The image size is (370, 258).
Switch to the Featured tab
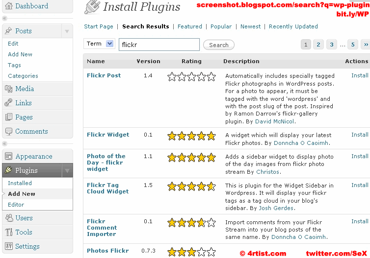coord(190,26)
